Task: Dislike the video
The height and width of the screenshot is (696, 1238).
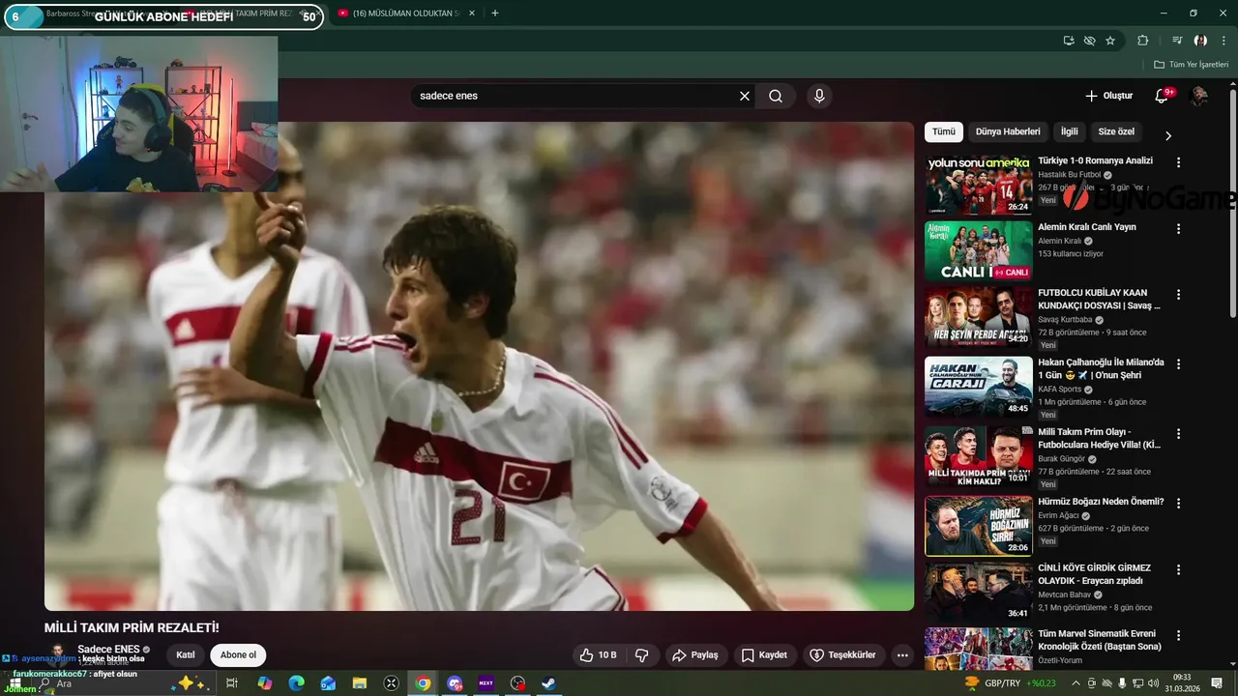Action: 641,655
